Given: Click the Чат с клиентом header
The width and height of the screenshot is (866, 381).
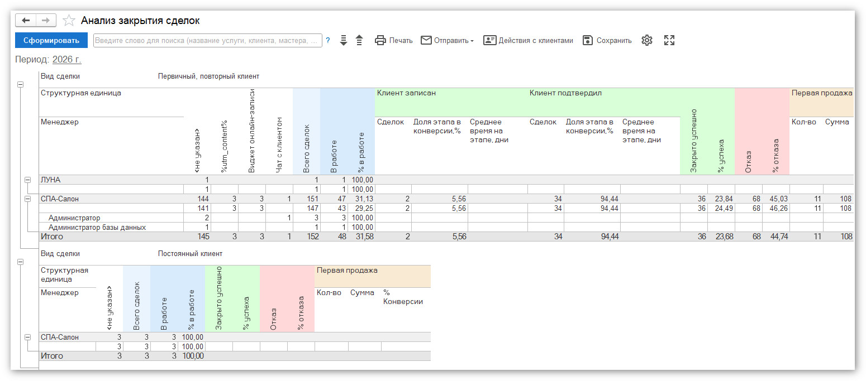Looking at the screenshot, I should pyautogui.click(x=279, y=144).
